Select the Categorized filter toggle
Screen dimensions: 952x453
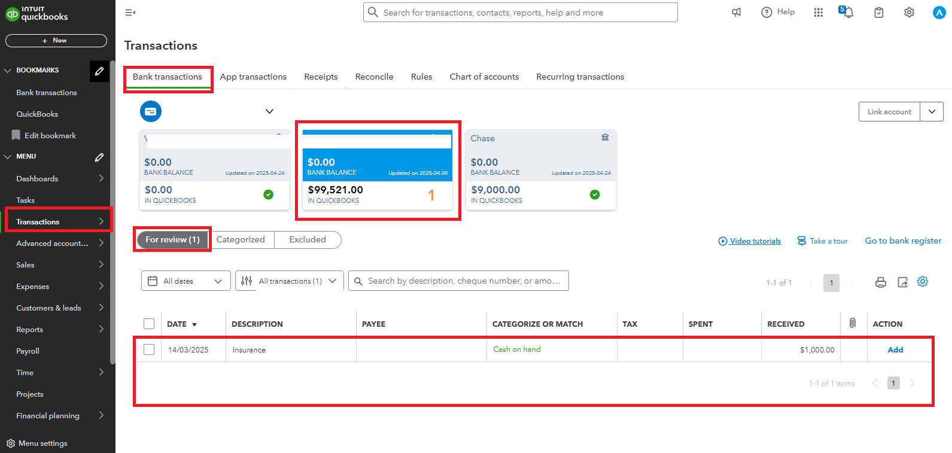tap(241, 239)
